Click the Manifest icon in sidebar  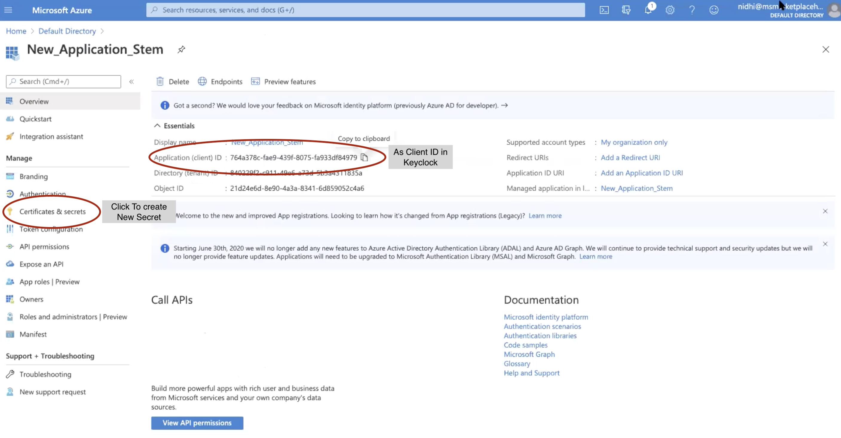tap(10, 334)
